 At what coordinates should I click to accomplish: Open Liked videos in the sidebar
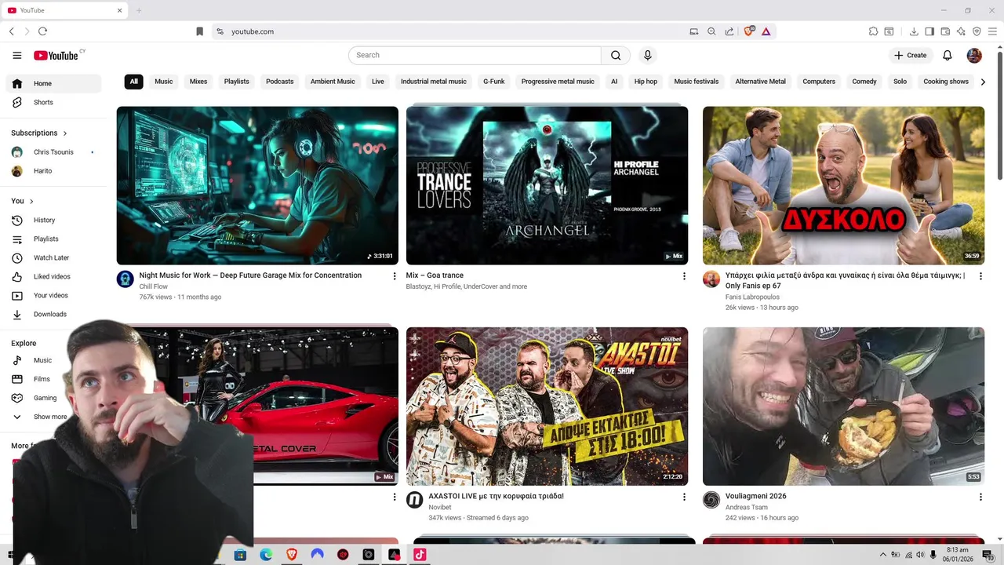tap(53, 276)
